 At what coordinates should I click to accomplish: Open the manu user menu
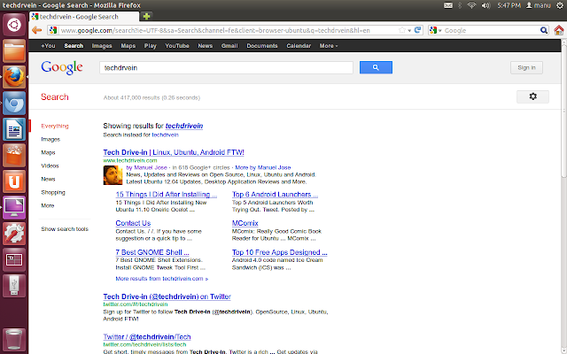click(538, 5)
